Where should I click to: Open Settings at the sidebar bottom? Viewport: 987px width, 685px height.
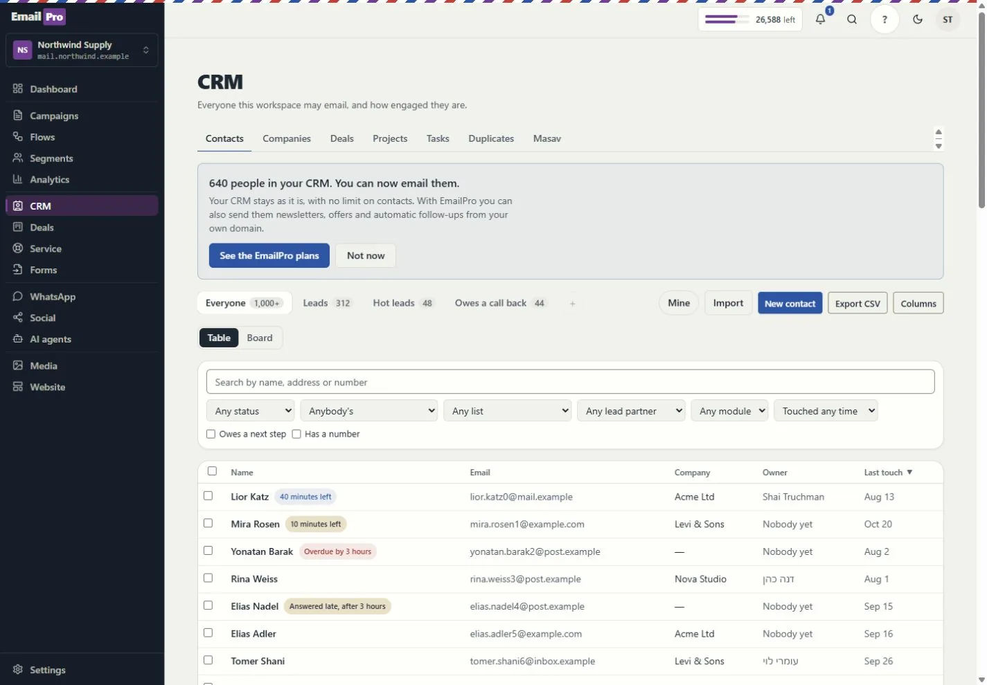[82, 670]
